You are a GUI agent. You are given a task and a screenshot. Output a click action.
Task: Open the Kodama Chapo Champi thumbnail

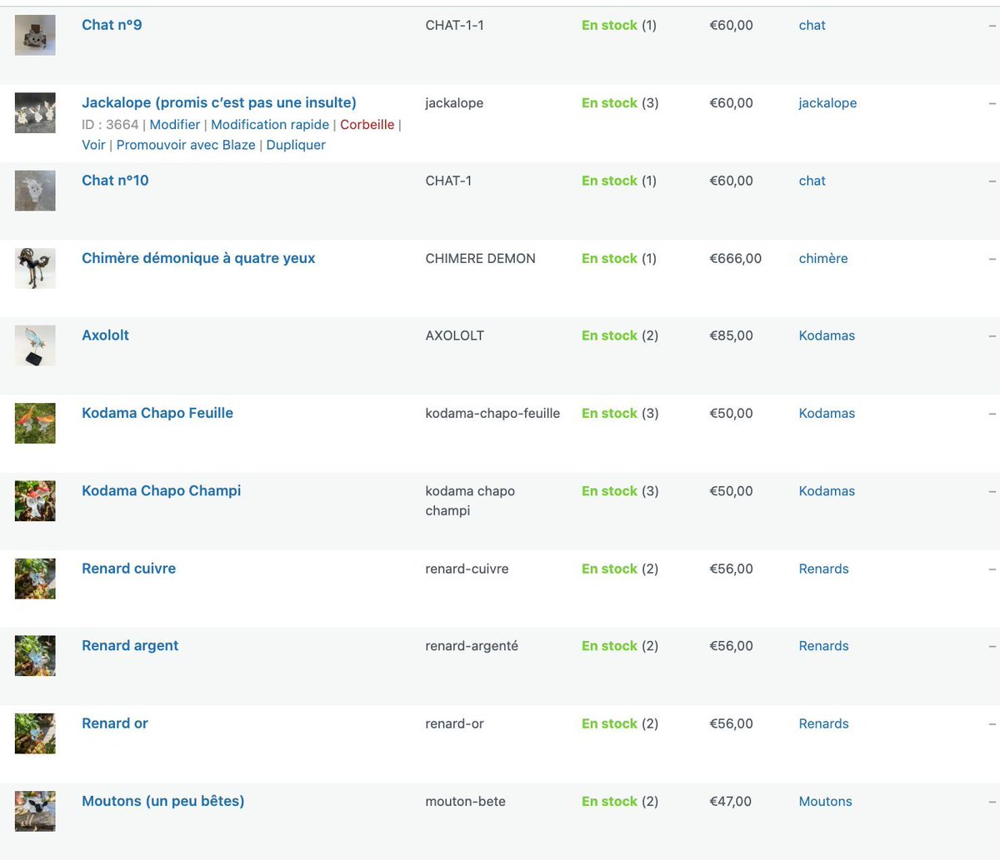tap(35, 501)
